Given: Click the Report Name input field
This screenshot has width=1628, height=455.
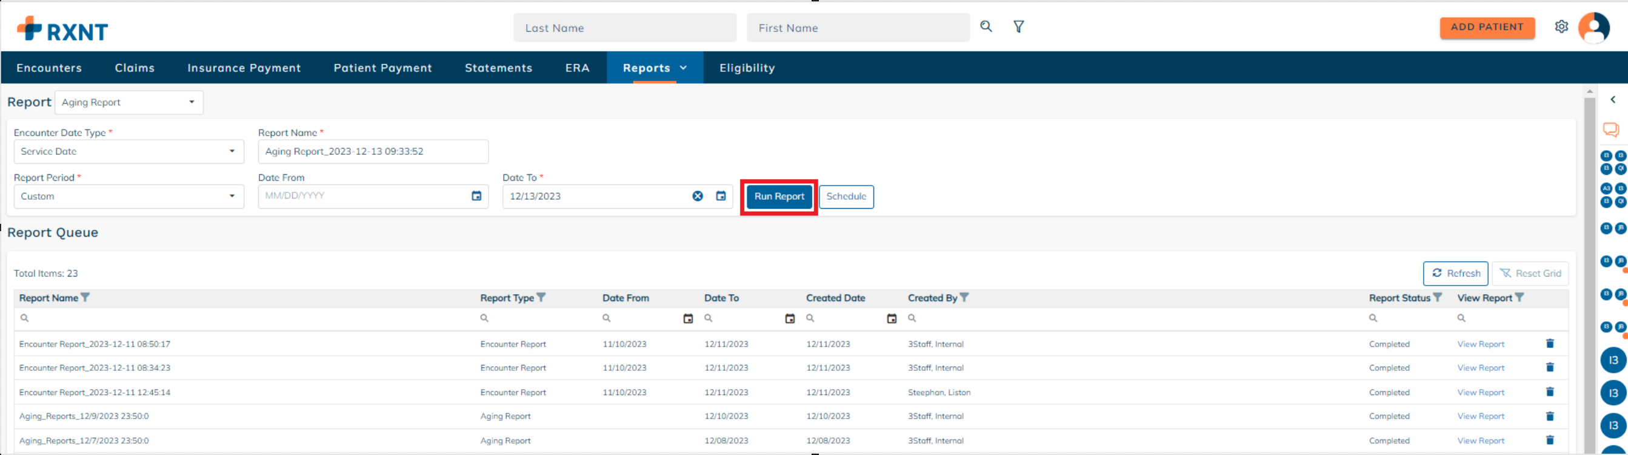Looking at the screenshot, I should tap(373, 151).
